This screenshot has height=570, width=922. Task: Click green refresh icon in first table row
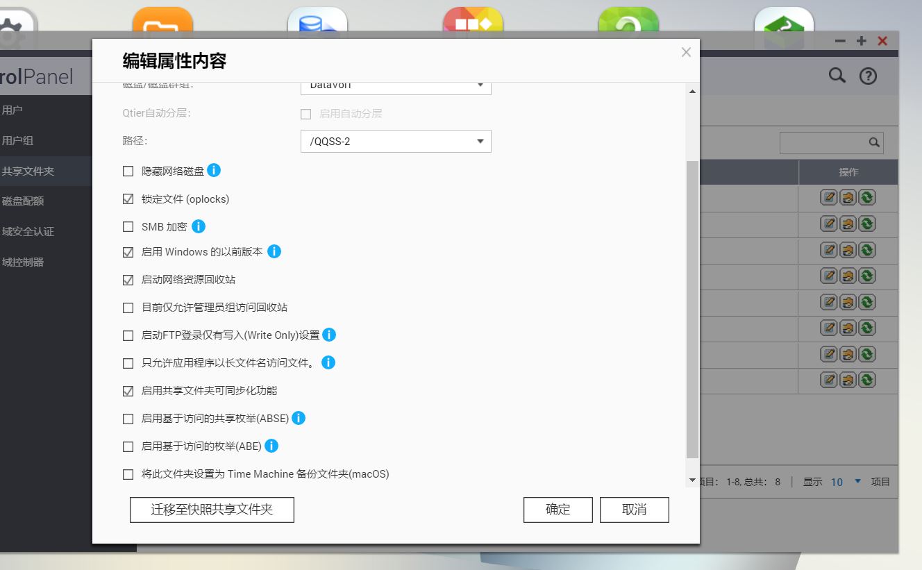pyautogui.click(x=866, y=197)
